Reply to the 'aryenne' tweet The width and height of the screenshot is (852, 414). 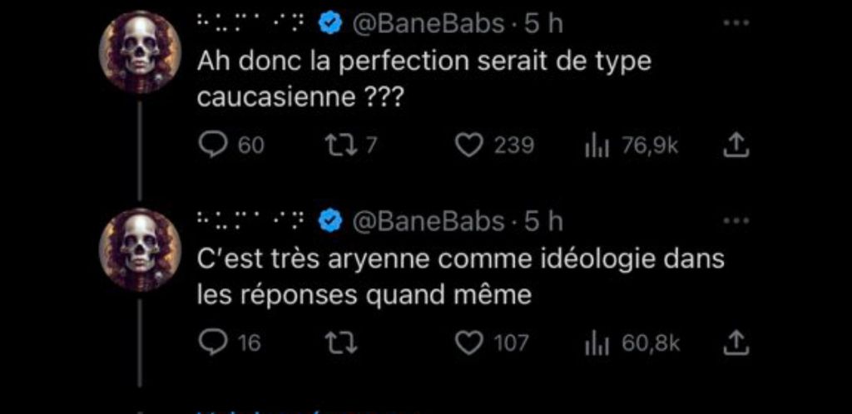tap(213, 343)
